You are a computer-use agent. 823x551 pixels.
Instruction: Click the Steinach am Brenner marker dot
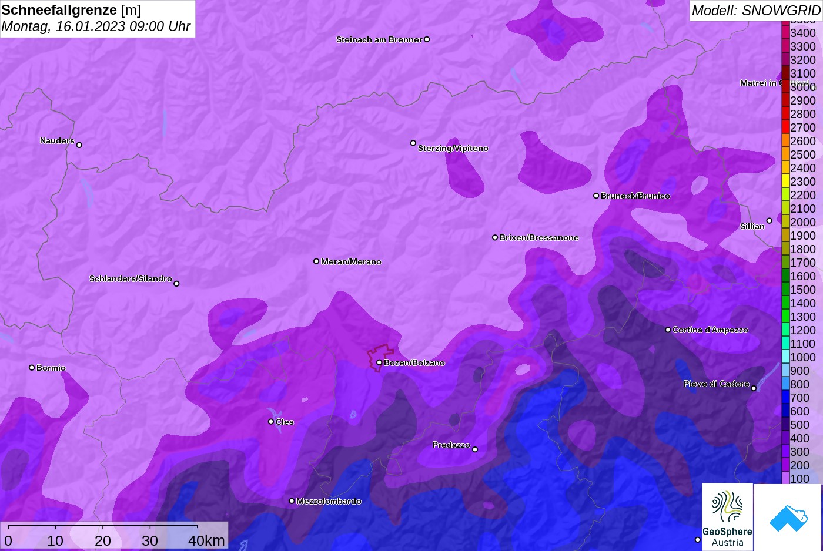[427, 39]
